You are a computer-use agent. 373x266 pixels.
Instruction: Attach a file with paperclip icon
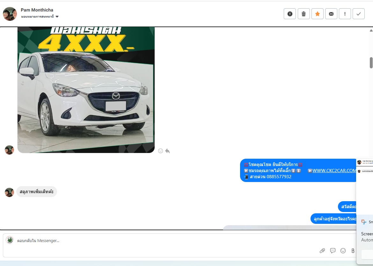[x=322, y=250]
